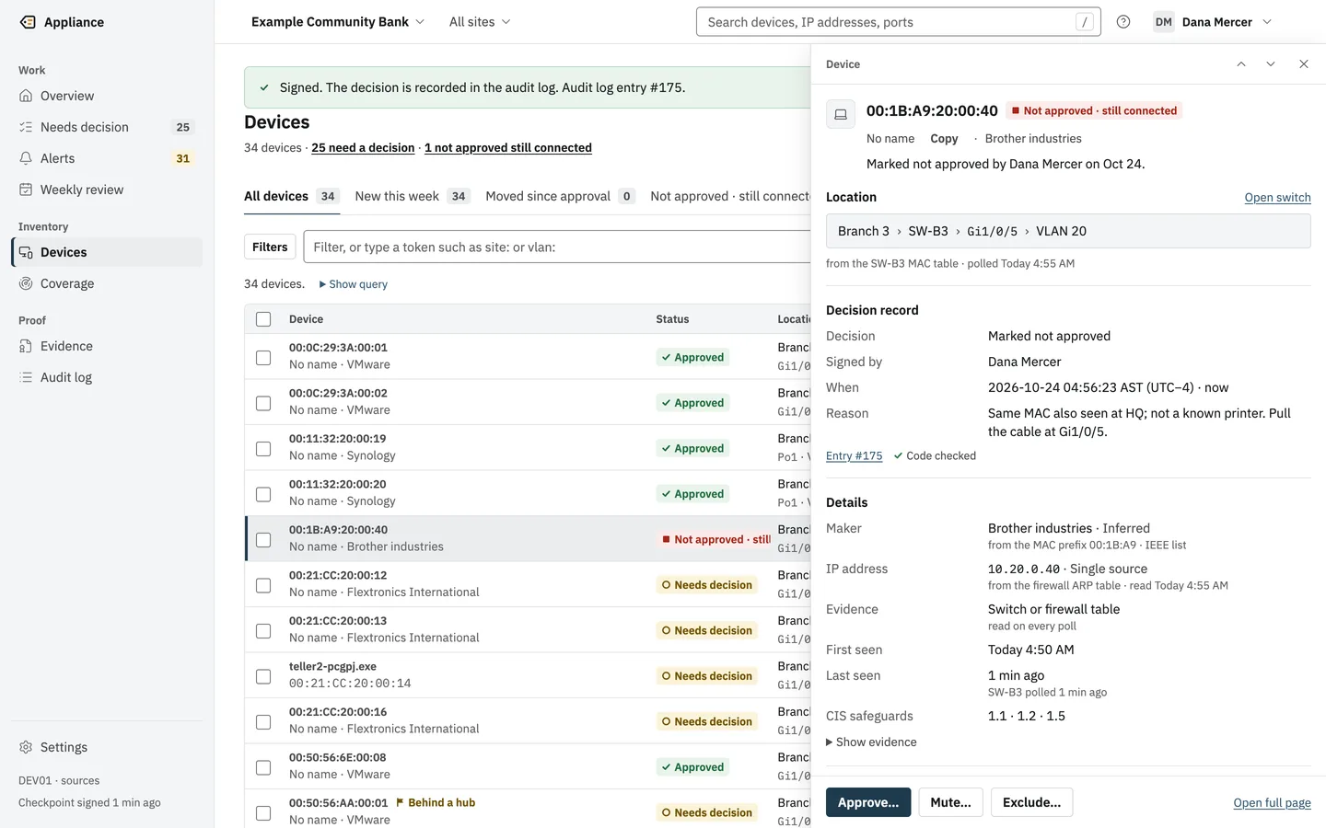The height and width of the screenshot is (828, 1326).
Task: Check the box for device 00:0C:29:3A:00:01
Action: (x=263, y=357)
